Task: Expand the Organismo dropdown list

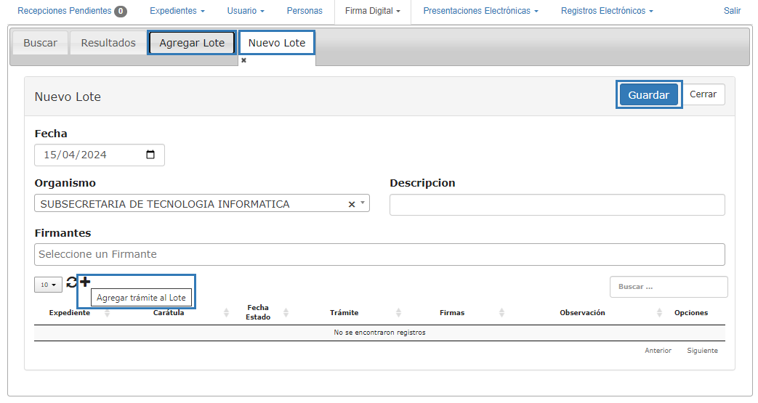Action: pos(363,204)
